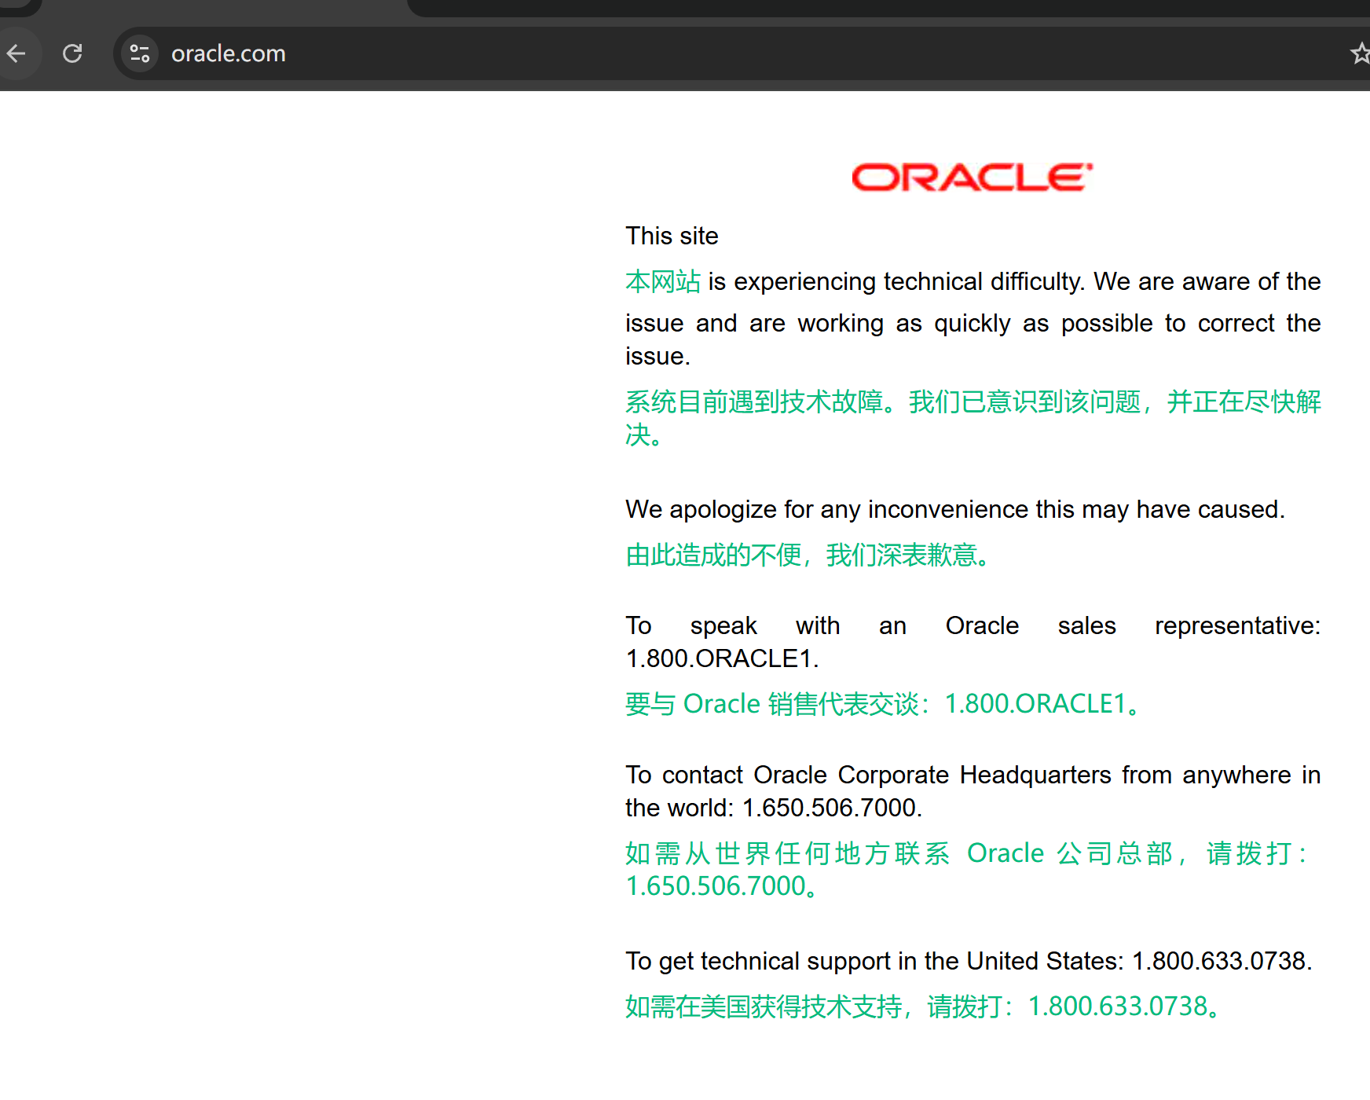This screenshot has width=1370, height=1100.
Task: Reload the oracle.com page
Action: [x=72, y=53]
